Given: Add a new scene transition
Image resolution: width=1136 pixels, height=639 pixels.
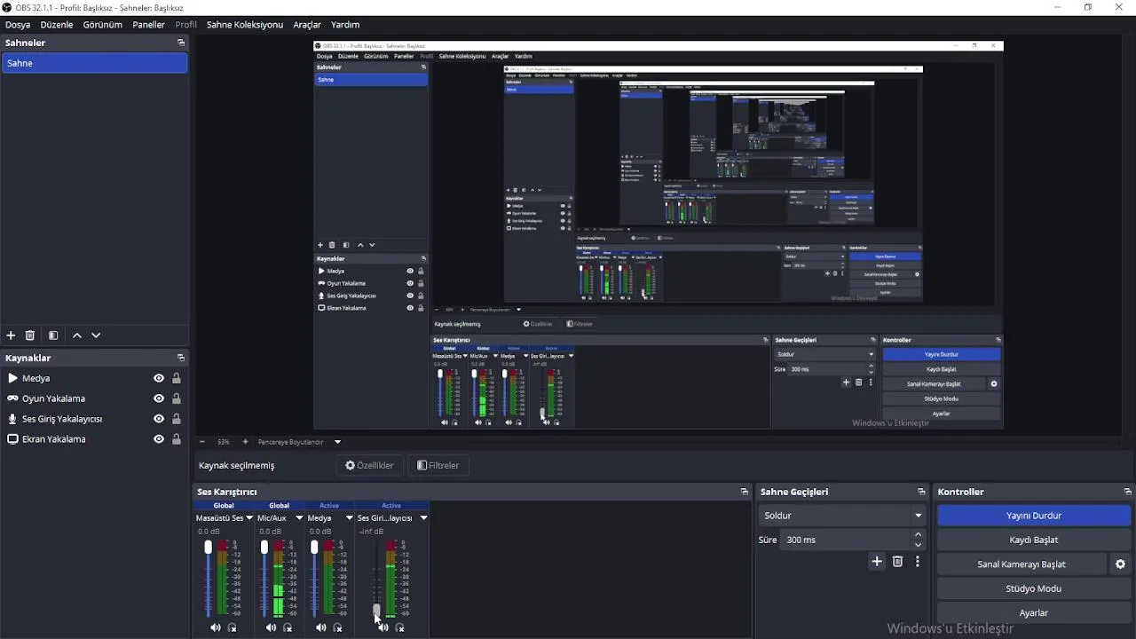Looking at the screenshot, I should [x=877, y=562].
